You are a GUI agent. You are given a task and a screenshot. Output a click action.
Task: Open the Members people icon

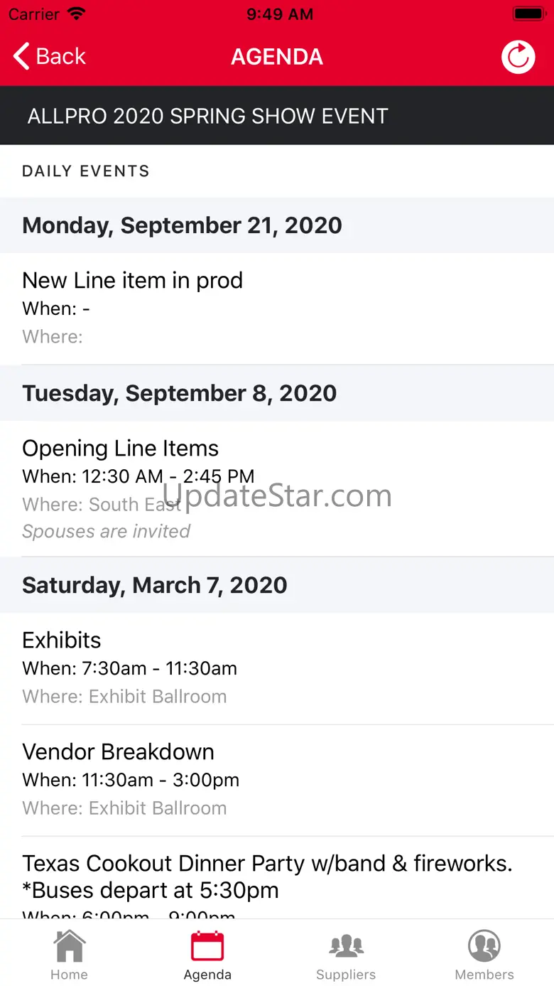pos(484,946)
